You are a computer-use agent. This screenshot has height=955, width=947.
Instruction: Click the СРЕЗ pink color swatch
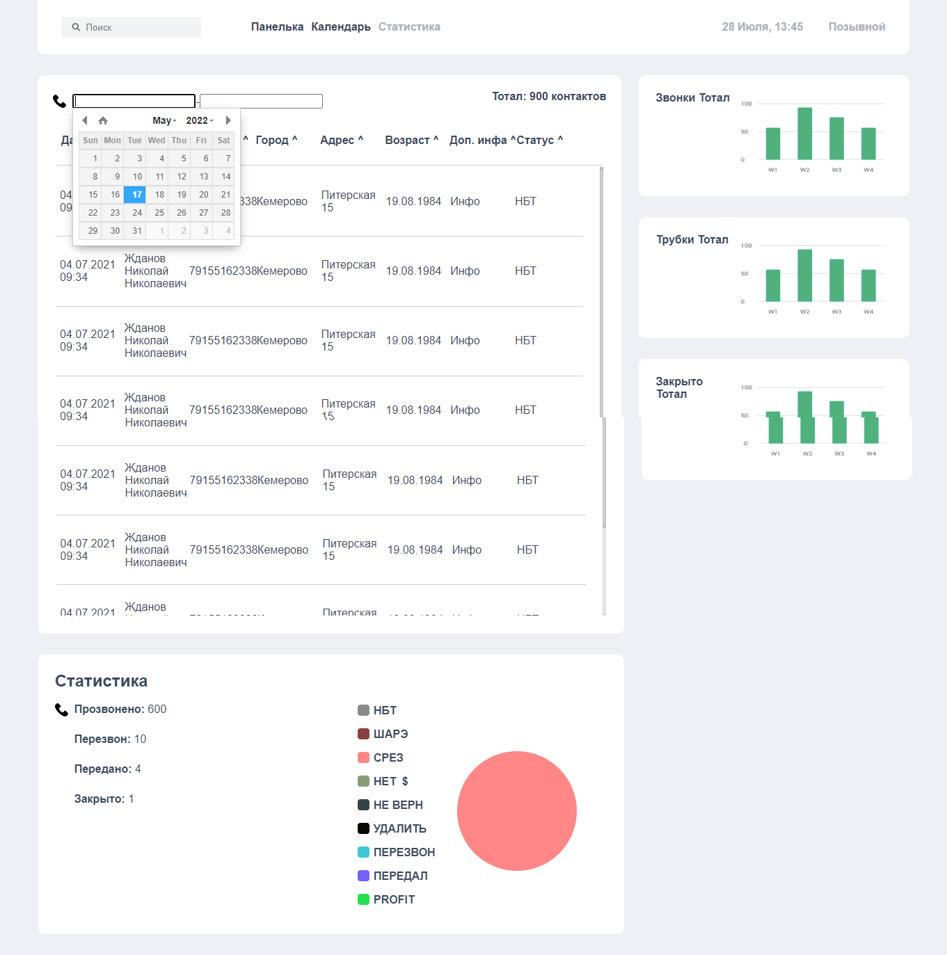pyautogui.click(x=363, y=757)
